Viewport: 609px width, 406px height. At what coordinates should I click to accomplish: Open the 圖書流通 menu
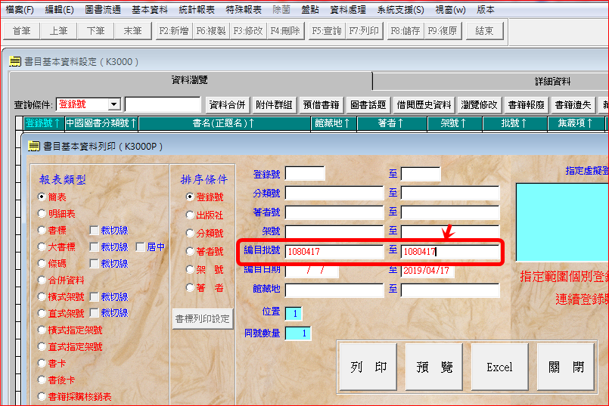(x=103, y=10)
